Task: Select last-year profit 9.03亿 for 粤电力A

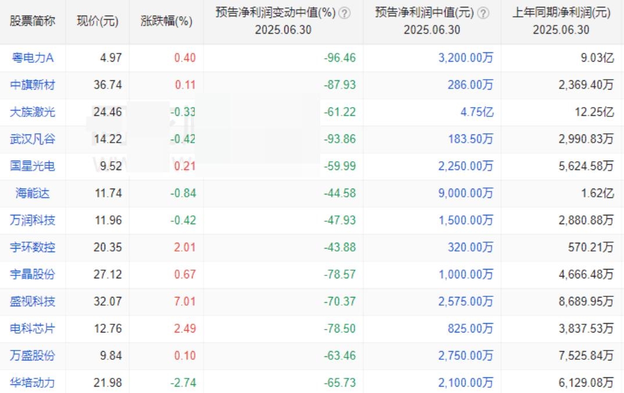Action: click(x=597, y=58)
